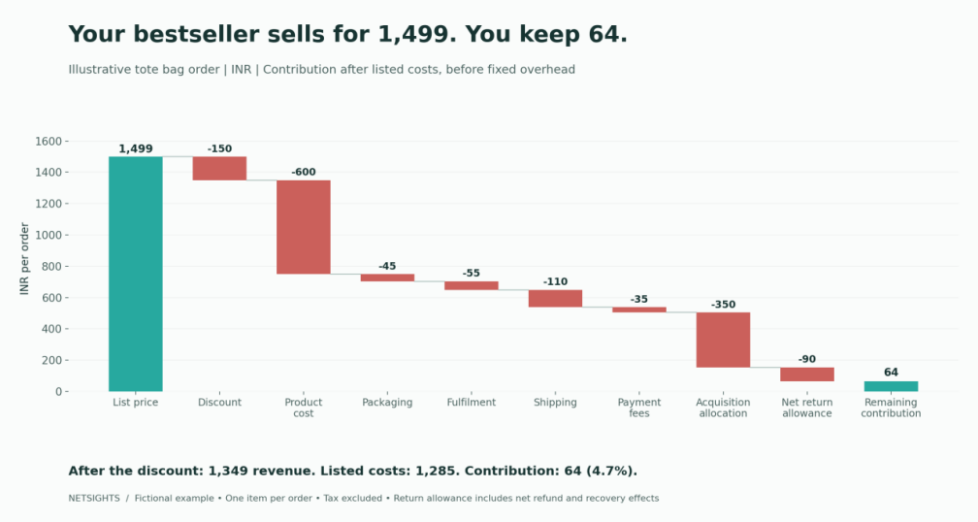
Task: Select the -350 data label
Action: pos(724,305)
